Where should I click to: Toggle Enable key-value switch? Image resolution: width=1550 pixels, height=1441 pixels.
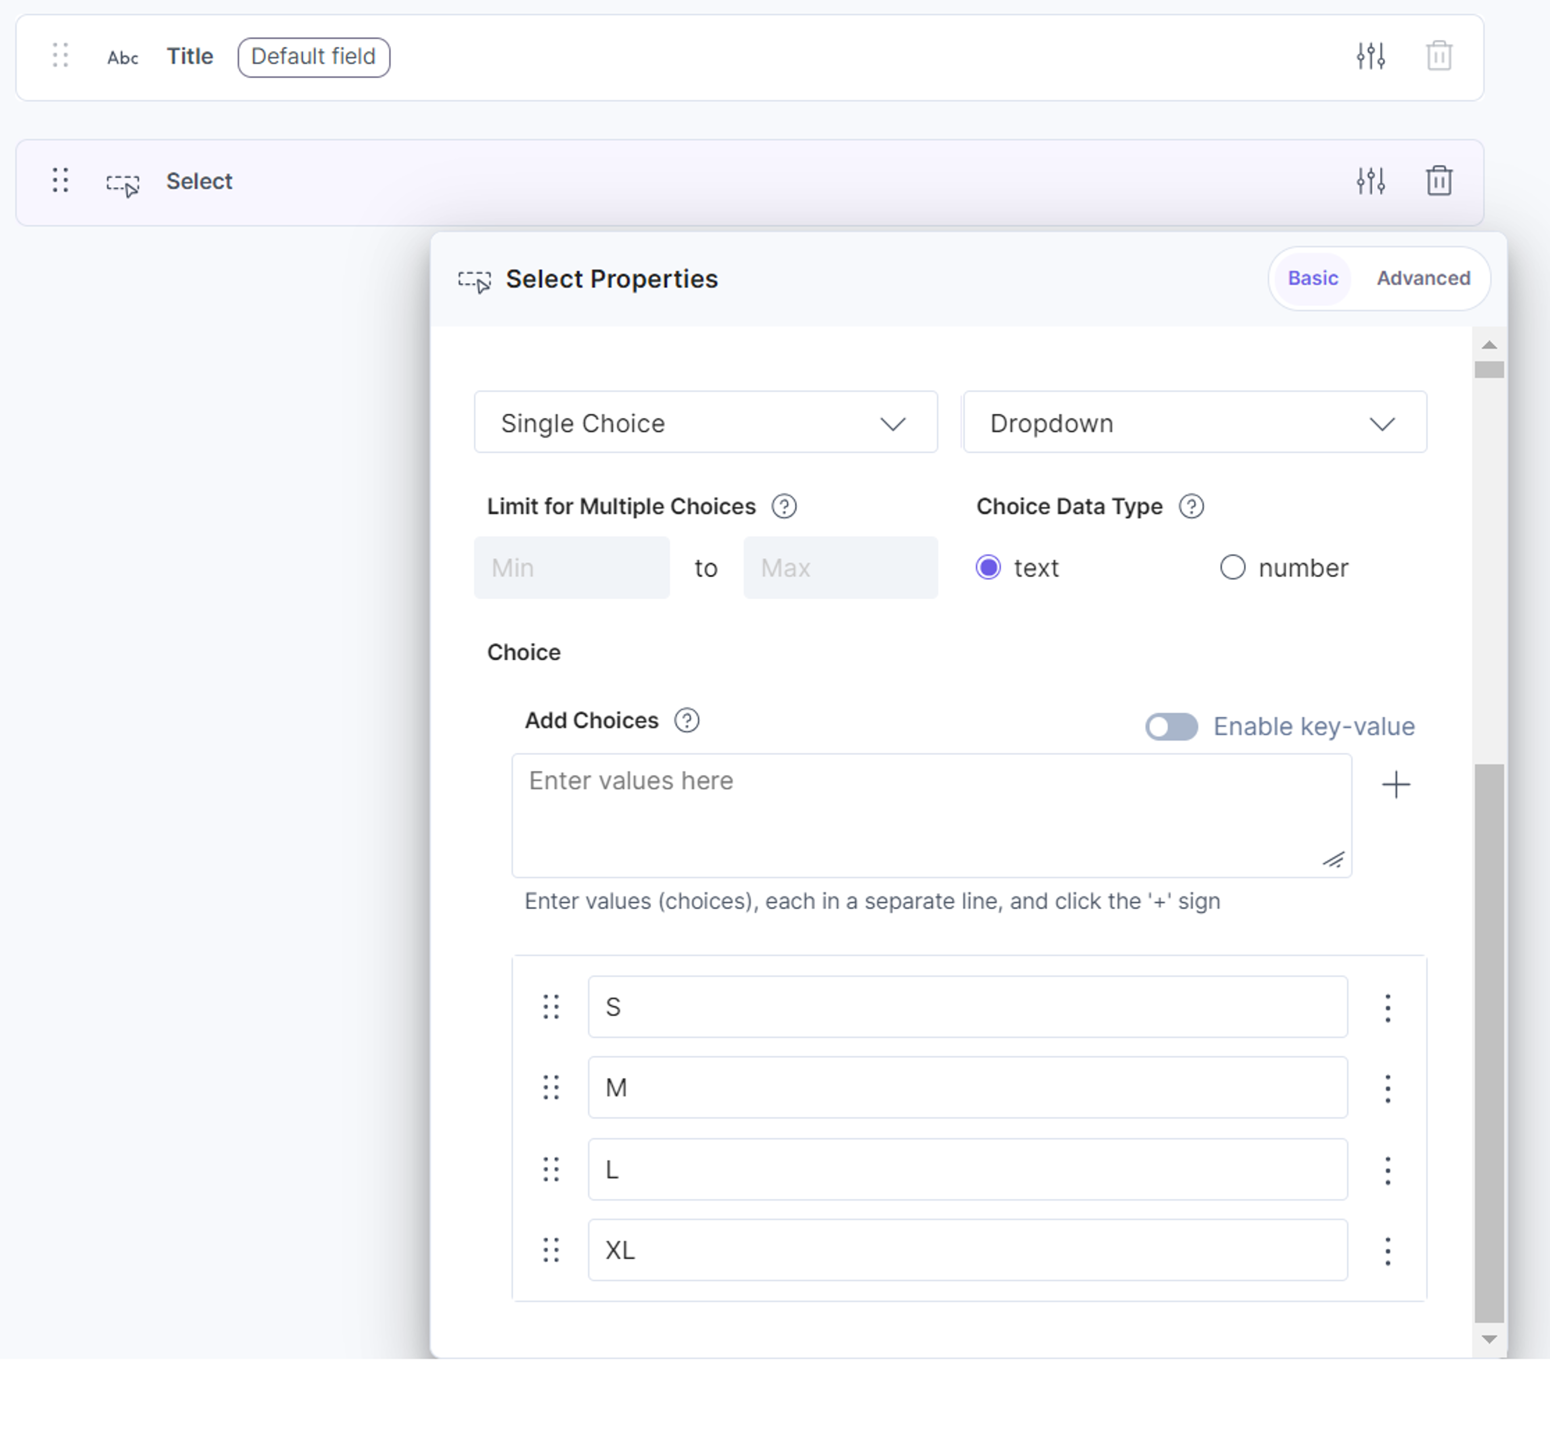pos(1171,726)
